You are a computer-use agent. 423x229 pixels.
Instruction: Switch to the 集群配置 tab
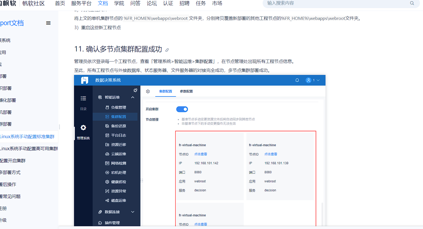click(166, 91)
